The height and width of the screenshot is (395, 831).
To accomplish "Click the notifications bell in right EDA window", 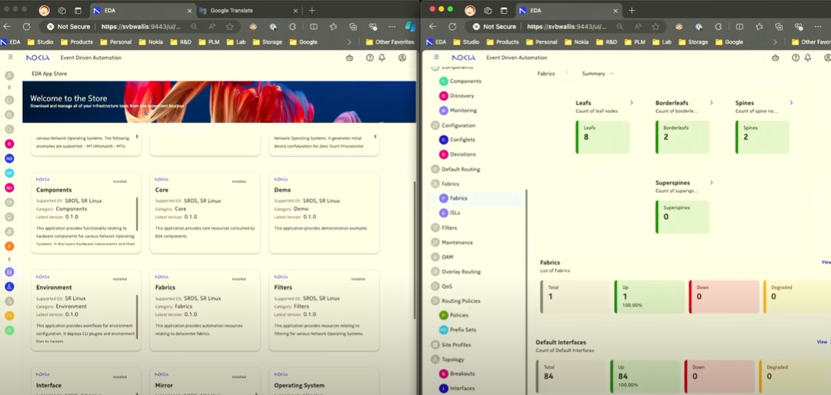I will coord(808,58).
